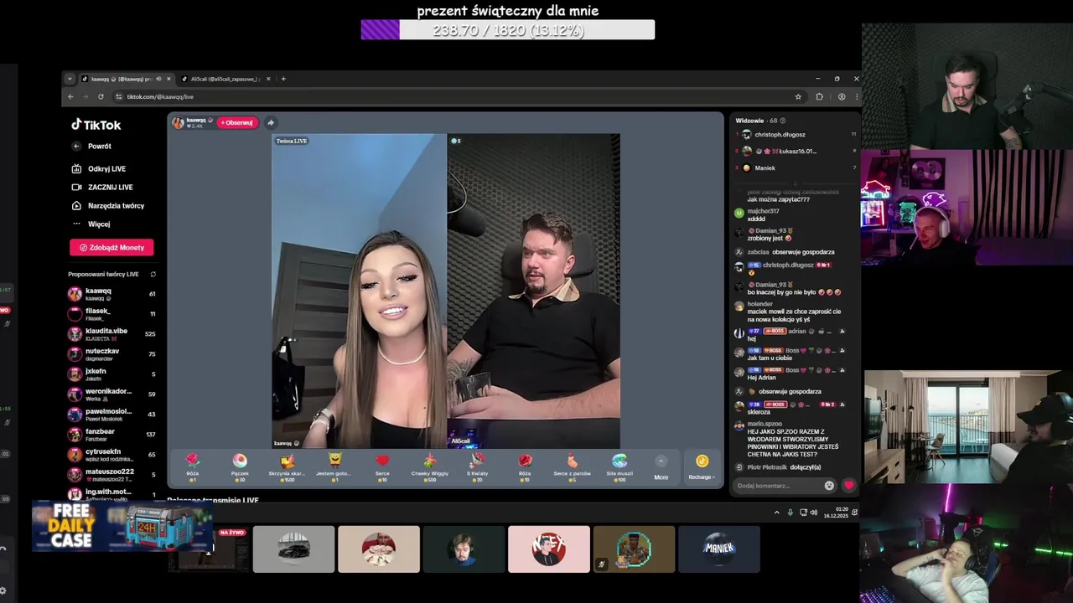
Task: Open Widzowie help question mark
Action: pos(785,121)
